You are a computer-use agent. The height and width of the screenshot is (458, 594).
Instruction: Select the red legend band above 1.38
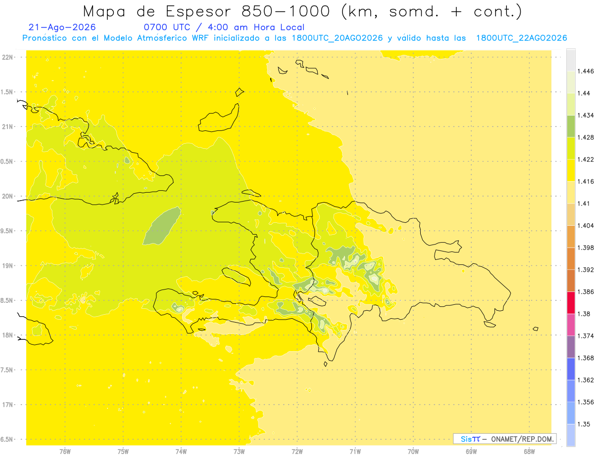point(571,302)
